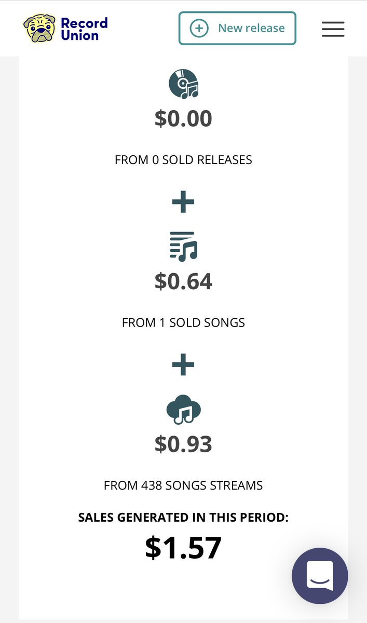Click the plus circle in New release
Viewport: 367px width, 623px height.
199,28
